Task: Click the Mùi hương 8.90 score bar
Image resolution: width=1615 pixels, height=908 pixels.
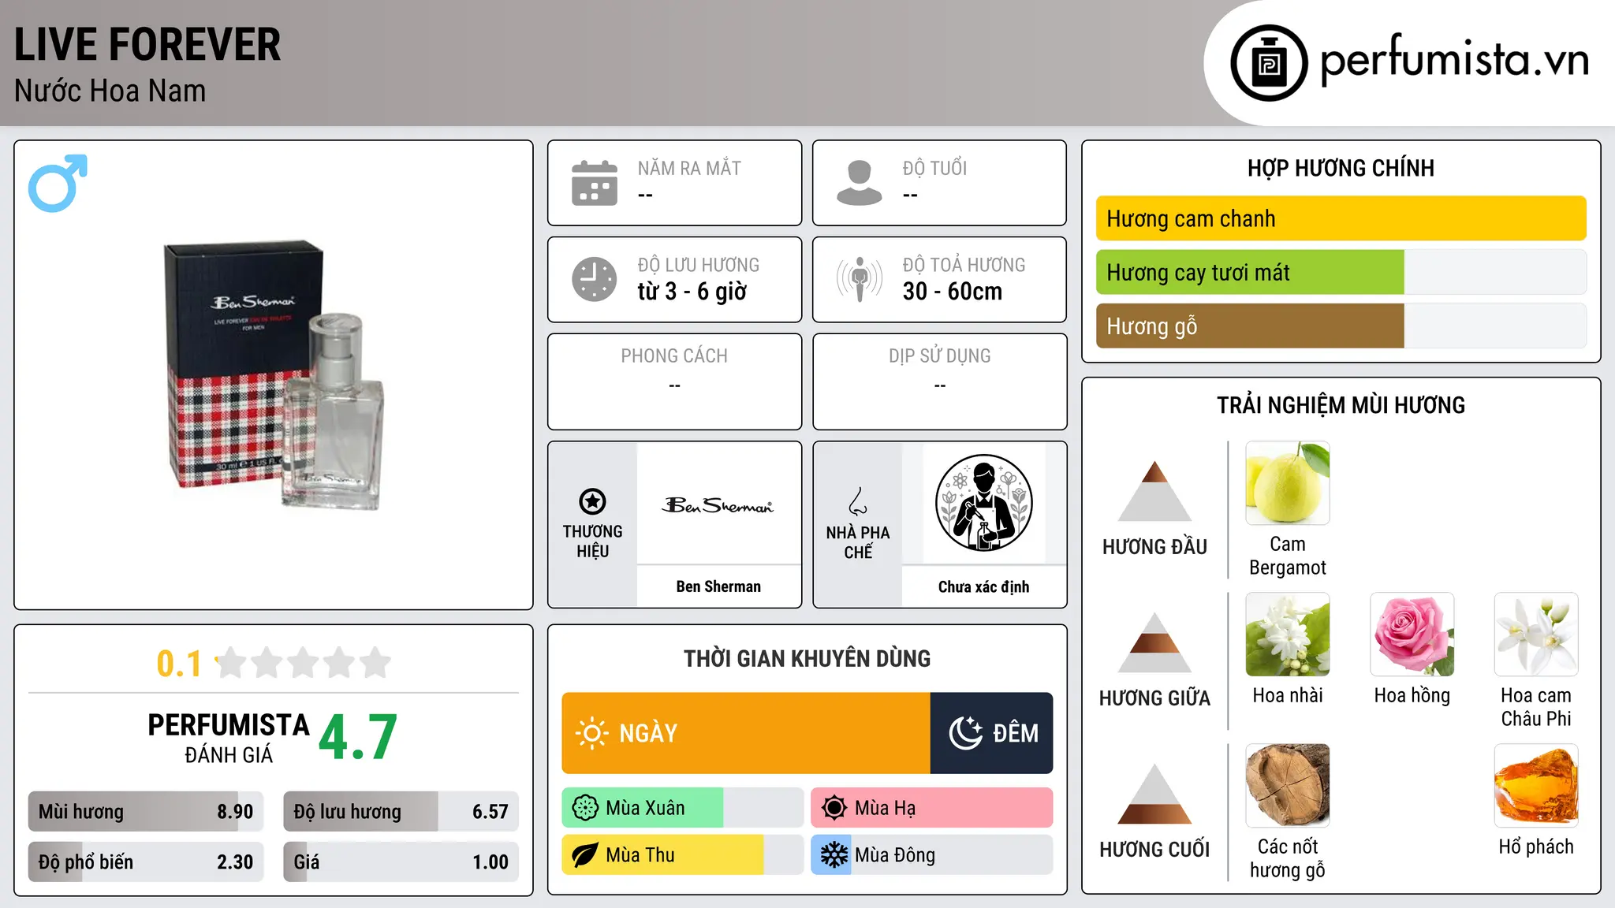Action: click(146, 811)
